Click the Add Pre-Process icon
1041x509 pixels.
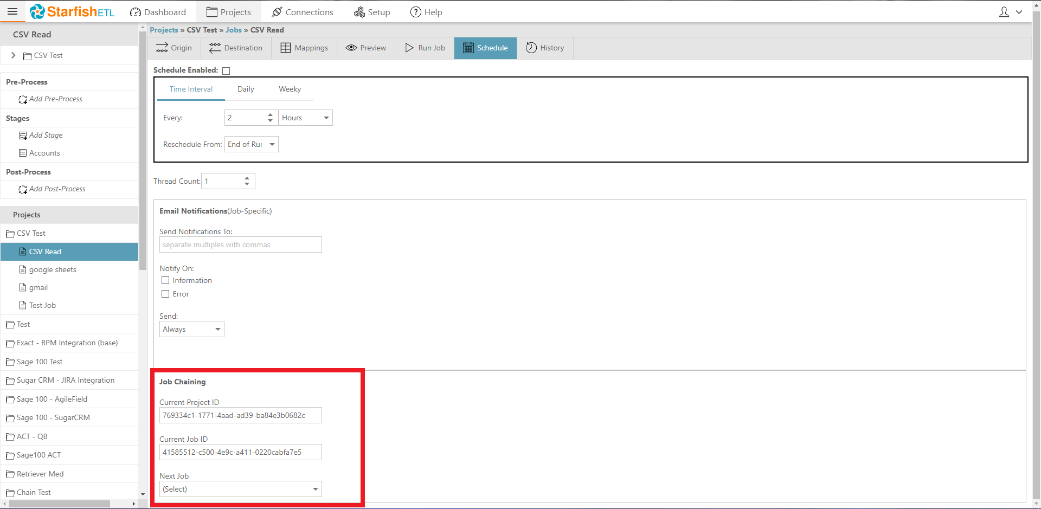23,99
